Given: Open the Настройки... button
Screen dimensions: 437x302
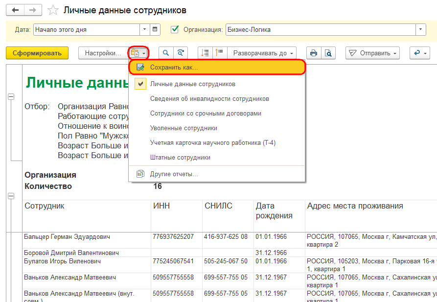Looking at the screenshot, I should [103, 53].
